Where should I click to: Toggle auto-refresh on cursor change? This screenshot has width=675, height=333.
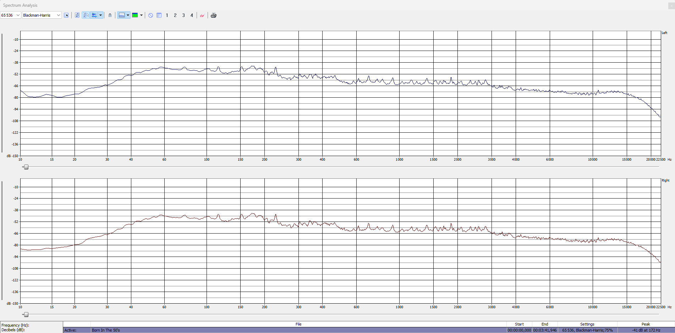pyautogui.click(x=86, y=15)
